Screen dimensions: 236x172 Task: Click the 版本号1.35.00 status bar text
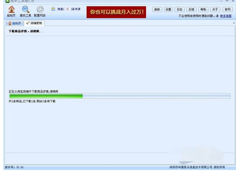pyautogui.click(x=14, y=167)
